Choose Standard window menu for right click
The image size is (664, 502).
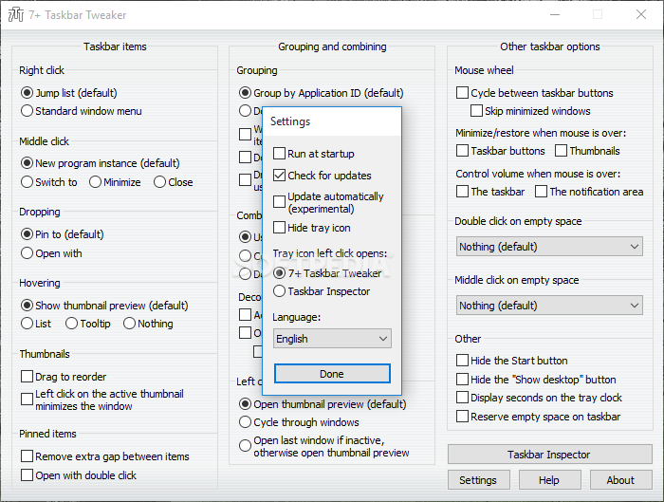pyautogui.click(x=27, y=111)
